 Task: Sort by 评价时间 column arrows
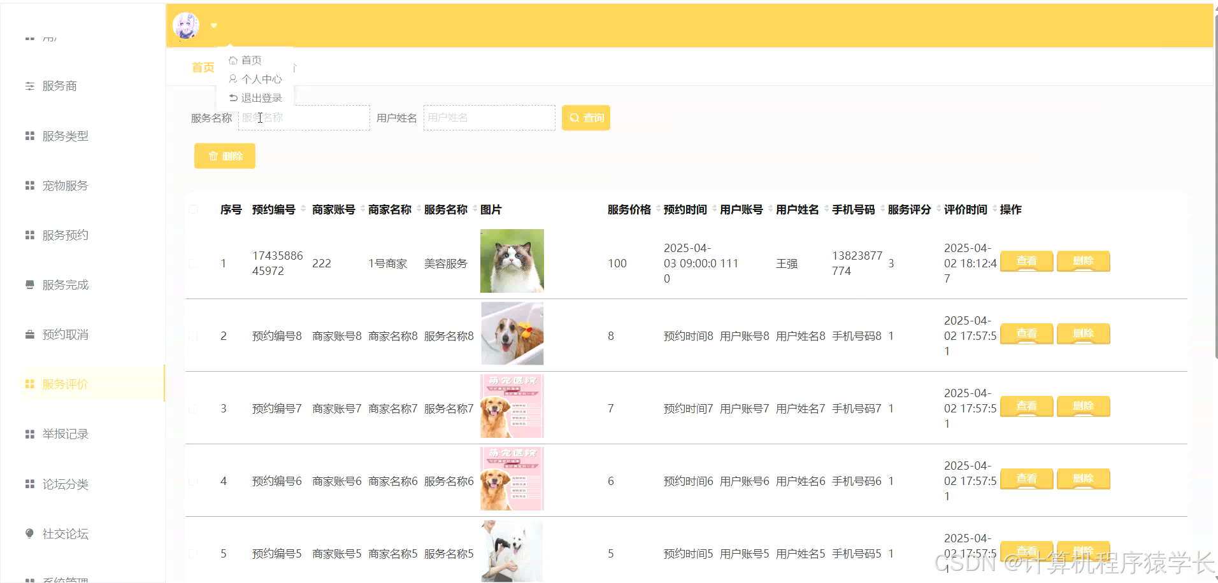tap(994, 209)
